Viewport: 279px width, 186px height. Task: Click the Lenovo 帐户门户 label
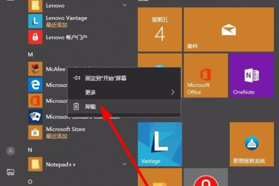point(66,37)
